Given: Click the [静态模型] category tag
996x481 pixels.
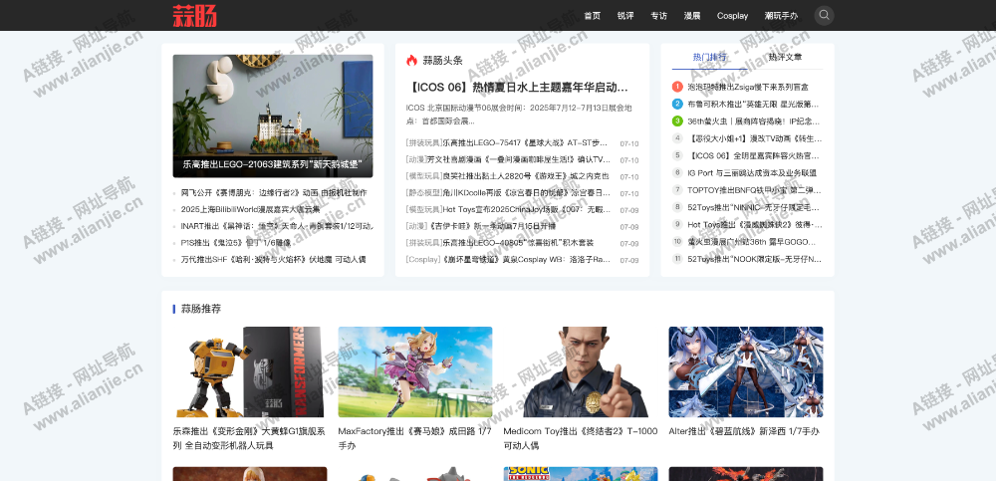Looking at the screenshot, I should tap(423, 192).
